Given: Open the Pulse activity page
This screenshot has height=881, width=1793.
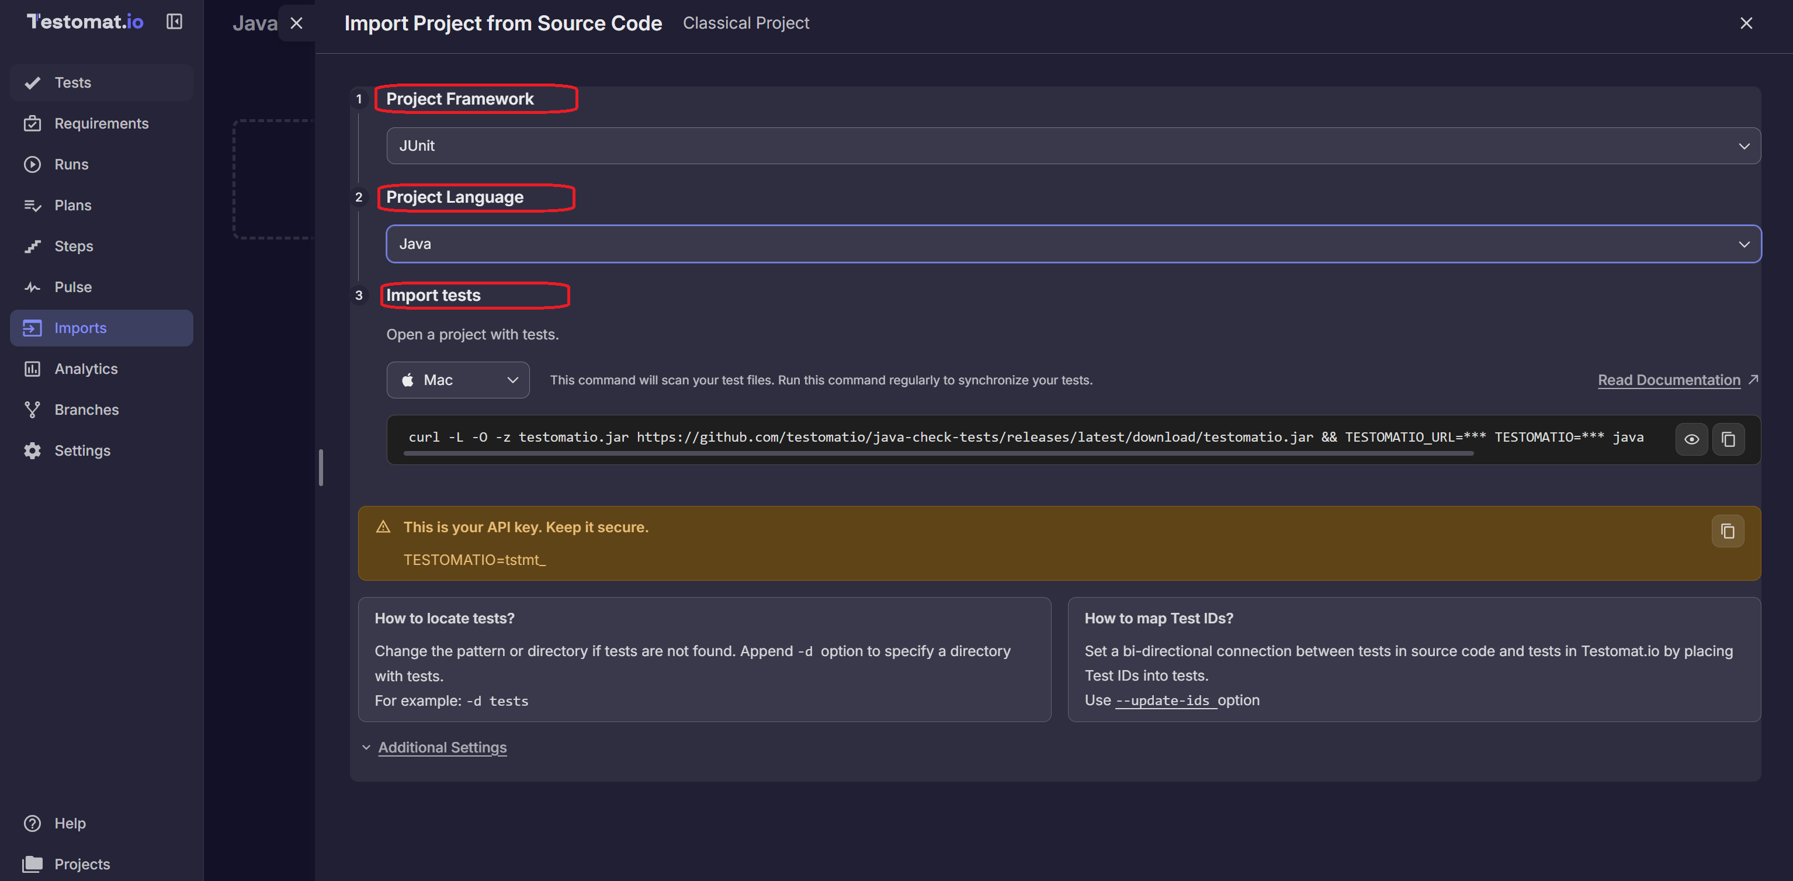Looking at the screenshot, I should point(102,287).
